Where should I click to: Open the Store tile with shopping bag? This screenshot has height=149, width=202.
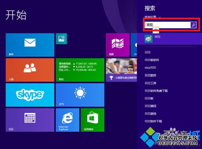93,120
